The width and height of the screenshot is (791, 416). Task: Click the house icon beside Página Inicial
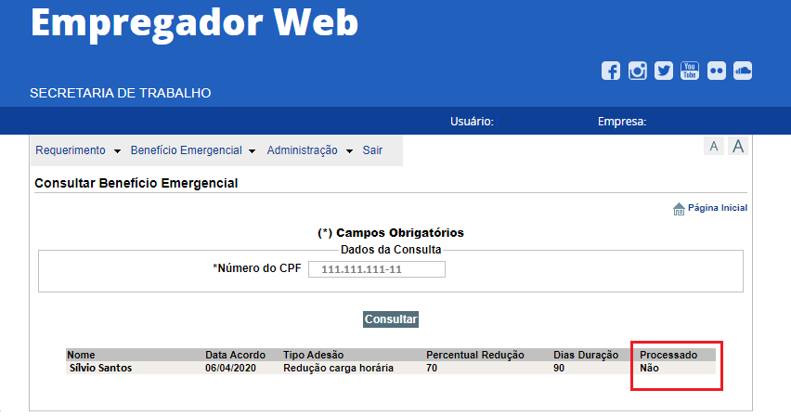[679, 209]
